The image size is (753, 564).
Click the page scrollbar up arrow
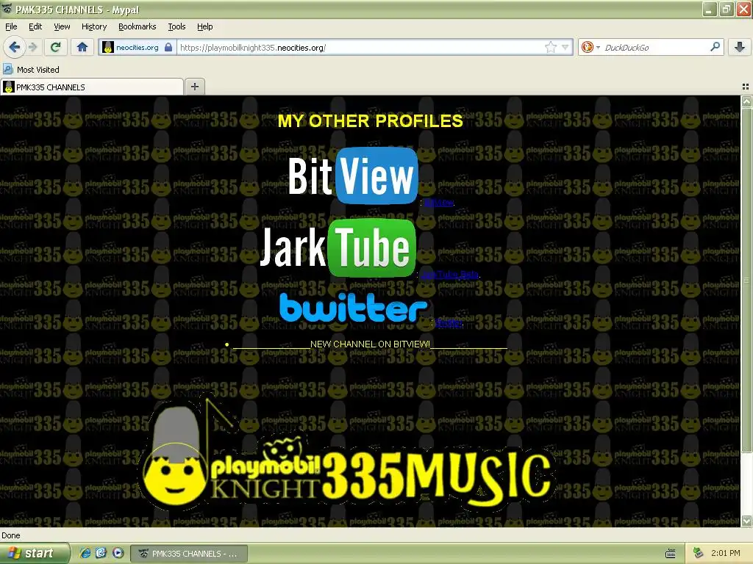click(x=746, y=101)
